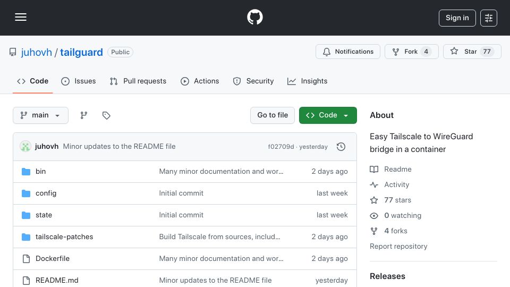Click the state folder icon
The image size is (510, 287).
point(26,215)
